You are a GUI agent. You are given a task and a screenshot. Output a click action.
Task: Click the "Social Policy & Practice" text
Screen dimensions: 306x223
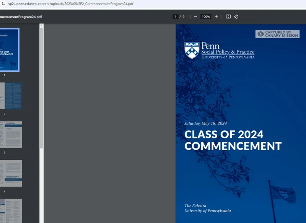(x=228, y=52)
